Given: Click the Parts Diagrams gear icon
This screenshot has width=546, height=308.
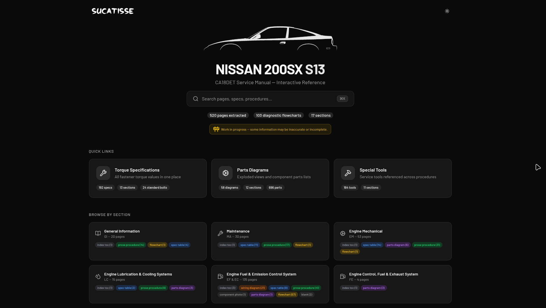Looking at the screenshot, I should (226, 173).
